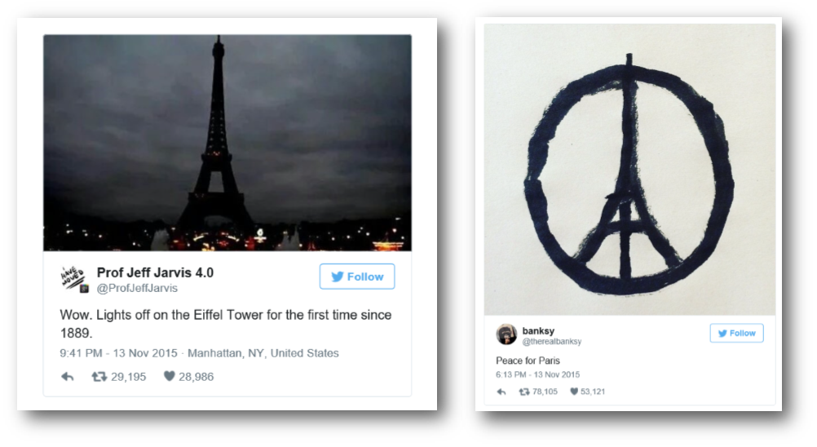This screenshot has height=447, width=817.
Task: Like the banksy tweet with the heart
Action: coord(574,392)
